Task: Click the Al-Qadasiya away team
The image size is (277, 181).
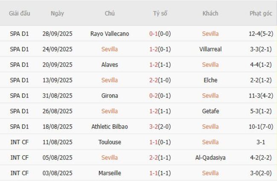Action: [x=210, y=158]
